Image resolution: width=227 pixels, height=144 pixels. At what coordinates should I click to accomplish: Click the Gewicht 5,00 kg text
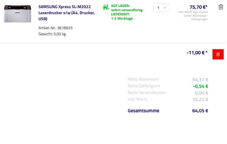[x=52, y=34]
